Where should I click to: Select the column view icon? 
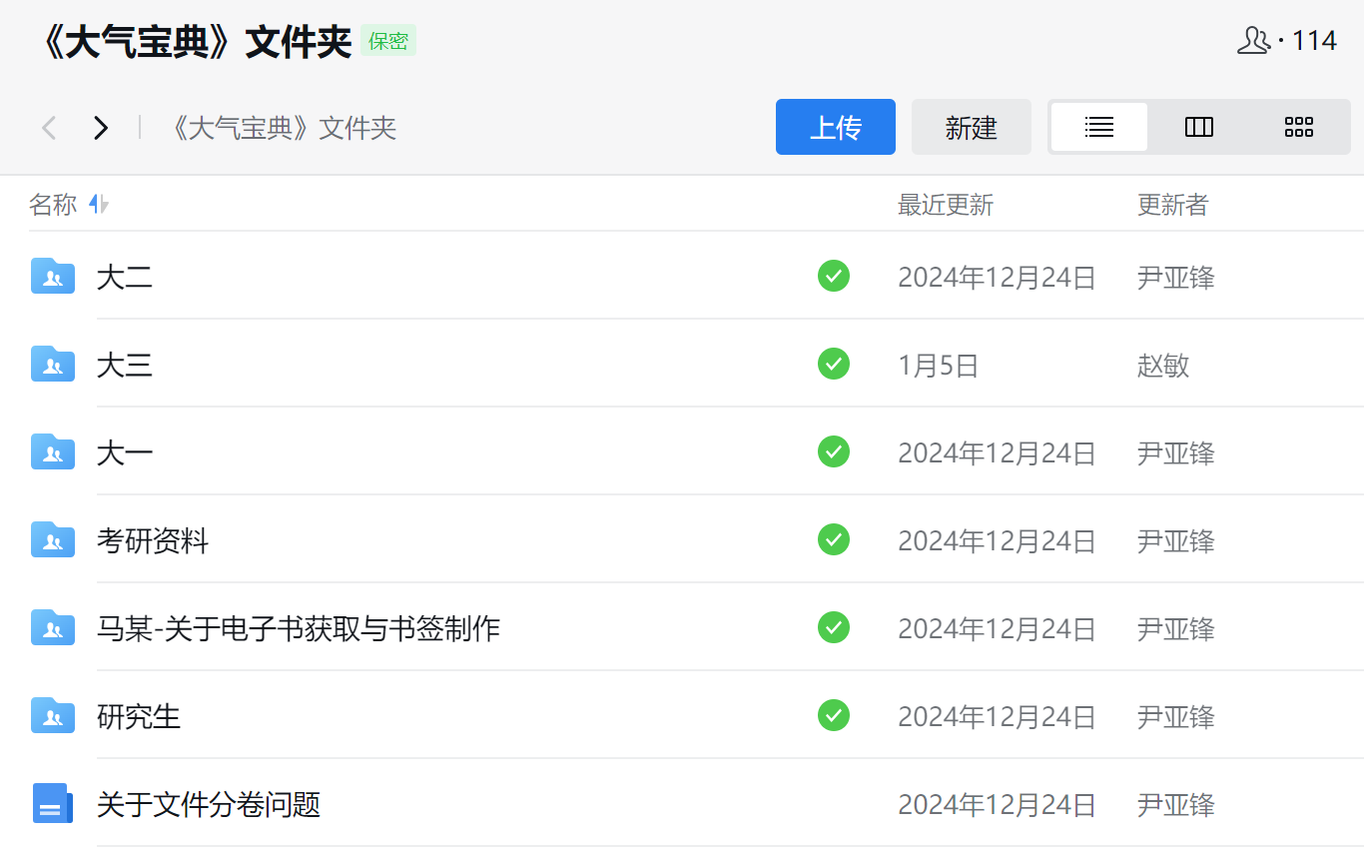pos(1198,127)
